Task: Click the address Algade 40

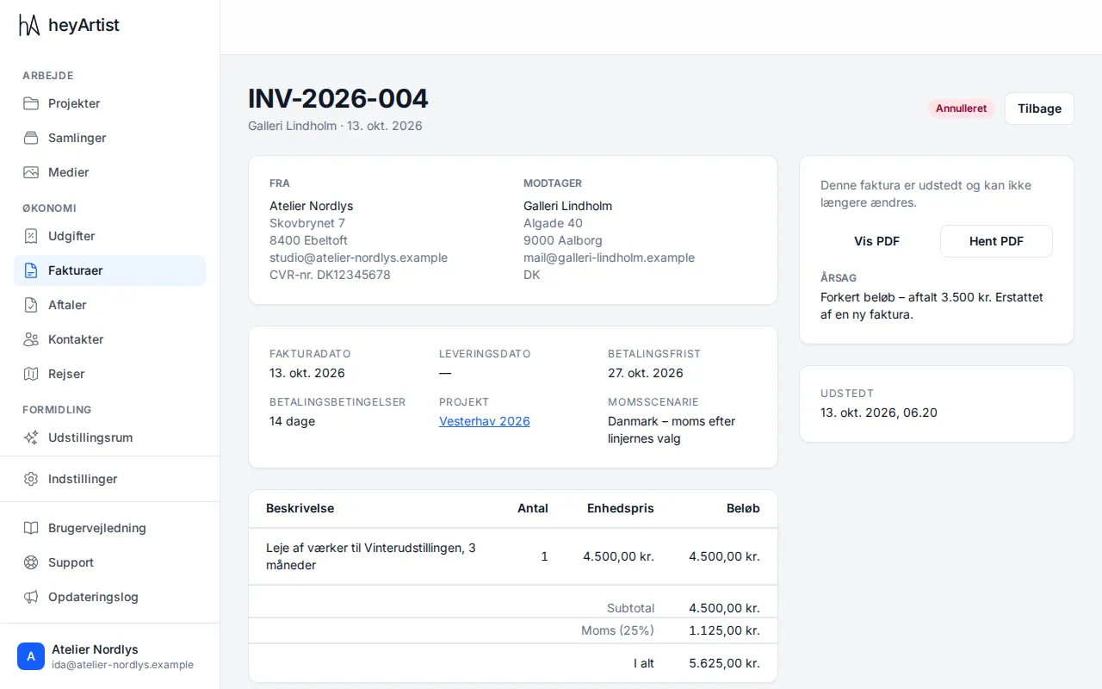Action: click(553, 223)
